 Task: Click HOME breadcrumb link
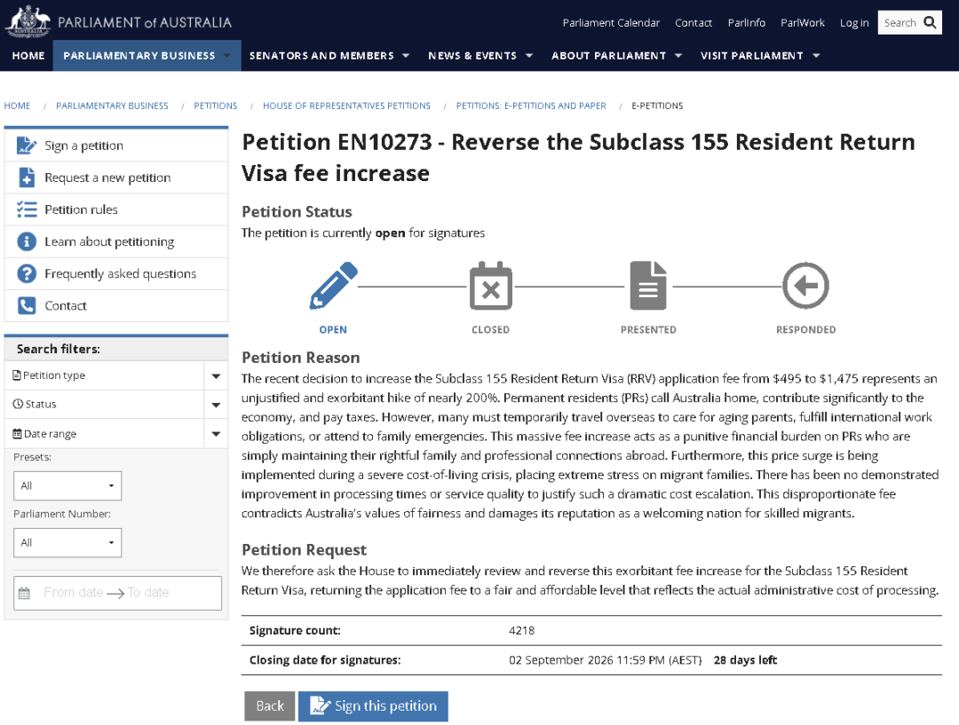click(x=17, y=106)
